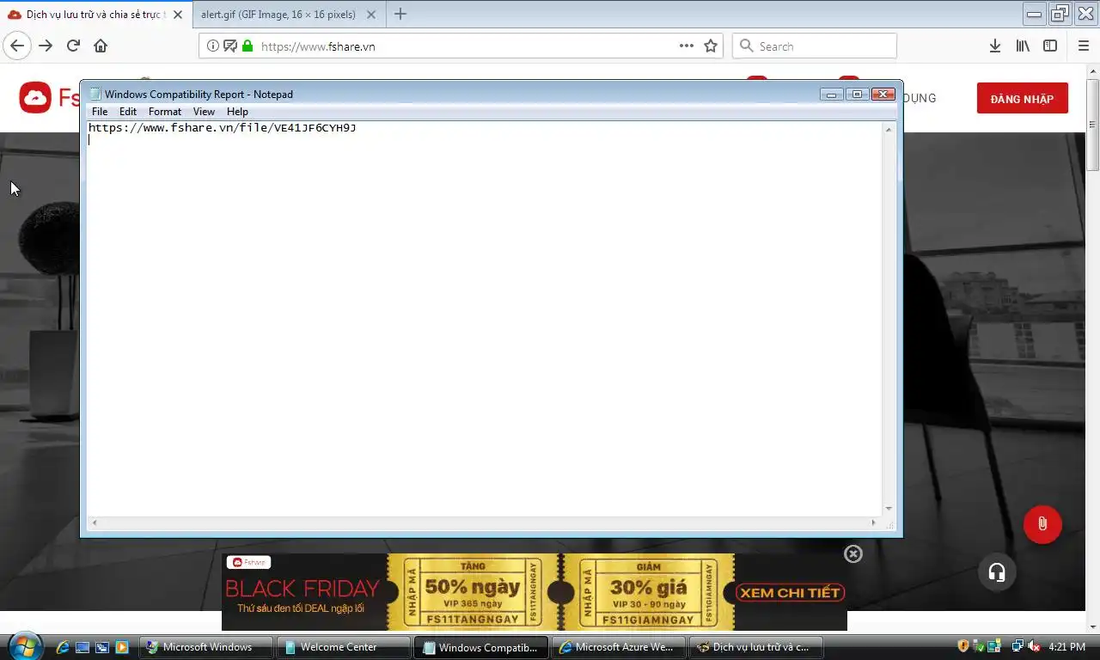Go forward using the browser forward arrow
This screenshot has height=660, width=1100.
coord(46,46)
